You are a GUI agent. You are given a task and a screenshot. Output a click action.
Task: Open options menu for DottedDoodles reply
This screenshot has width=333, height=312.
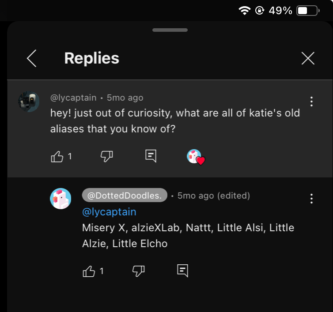point(311,199)
